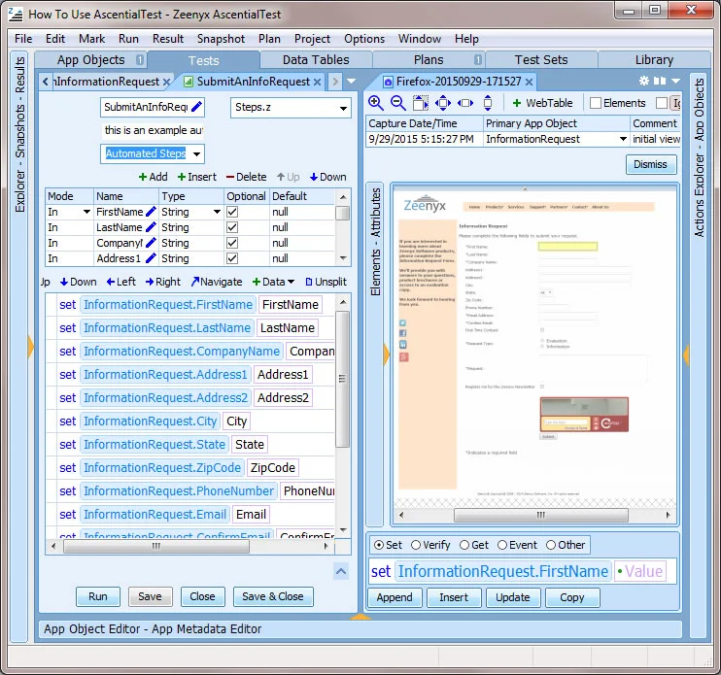Click the Update button
Screen dimensions: 721x675
click(x=513, y=597)
